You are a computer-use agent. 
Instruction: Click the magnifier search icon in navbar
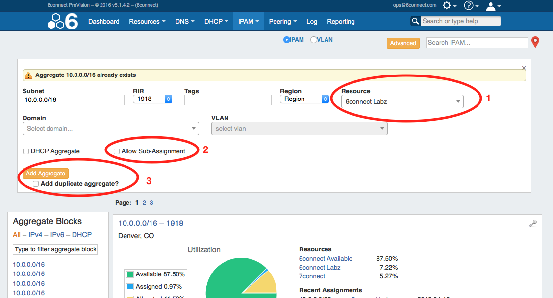pos(415,21)
